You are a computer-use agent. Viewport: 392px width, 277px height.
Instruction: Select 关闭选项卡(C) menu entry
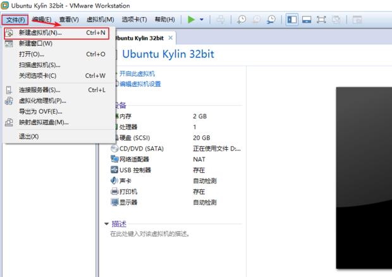pos(59,76)
